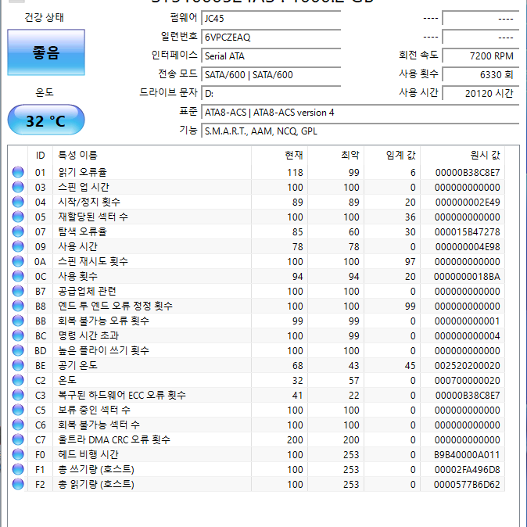The height and width of the screenshot is (527, 527).
Task: Click the 32 °C temperature button
Action: pos(46,120)
